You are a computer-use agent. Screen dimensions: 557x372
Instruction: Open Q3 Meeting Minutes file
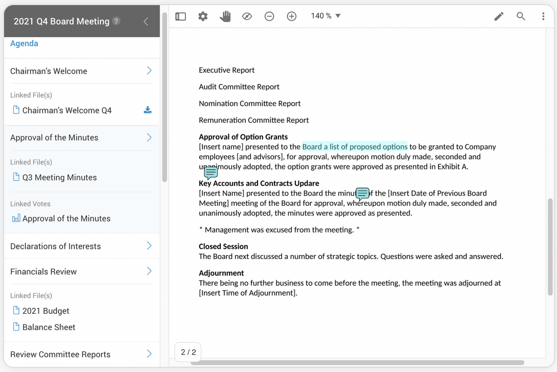pos(59,177)
